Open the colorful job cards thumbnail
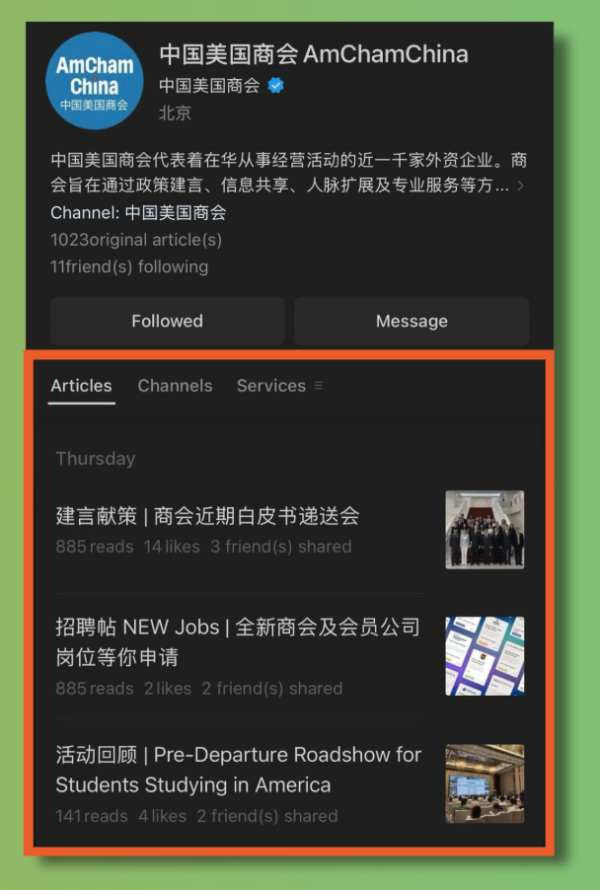This screenshot has height=890, width=600. tap(485, 656)
